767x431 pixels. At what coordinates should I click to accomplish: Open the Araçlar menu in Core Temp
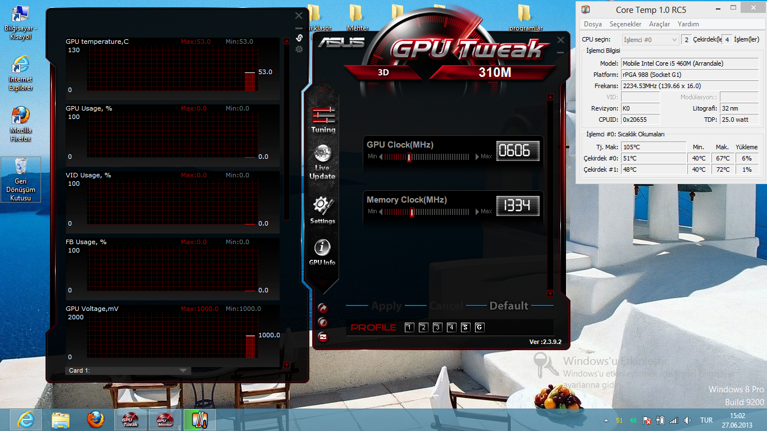tap(659, 24)
